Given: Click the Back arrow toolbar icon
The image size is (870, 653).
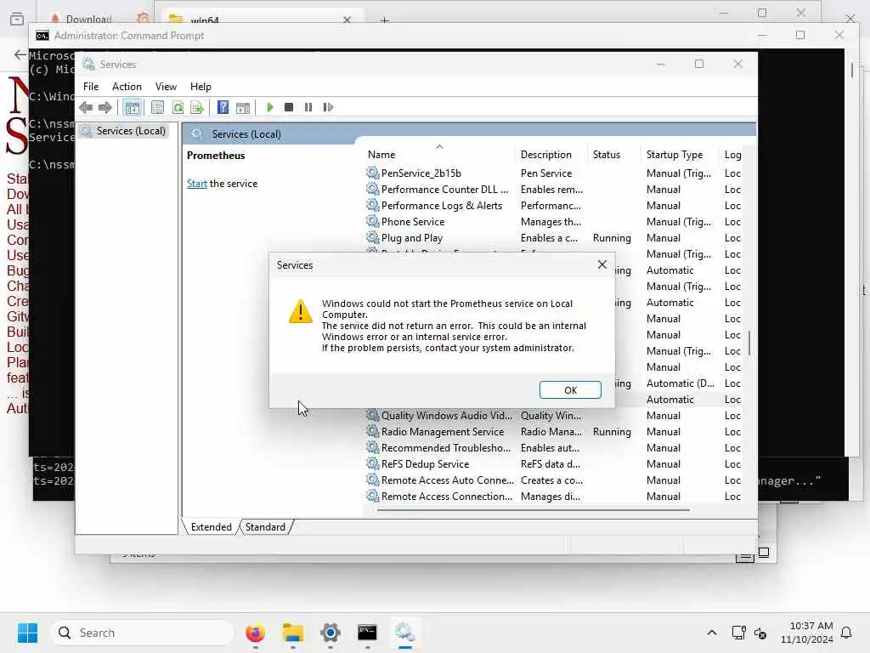Looking at the screenshot, I should [86, 107].
